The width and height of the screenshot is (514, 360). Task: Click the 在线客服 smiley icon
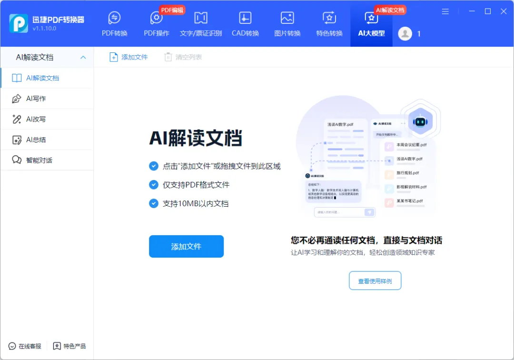pos(12,346)
